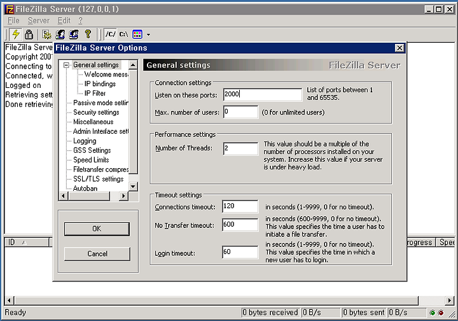Confirm options with the OK button
The width and height of the screenshot is (458, 321).
pos(97,229)
